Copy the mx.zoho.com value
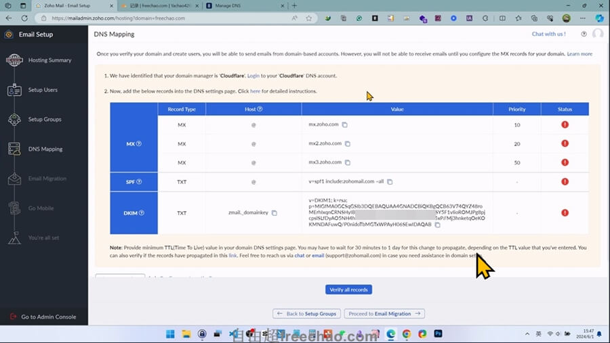 (x=345, y=124)
